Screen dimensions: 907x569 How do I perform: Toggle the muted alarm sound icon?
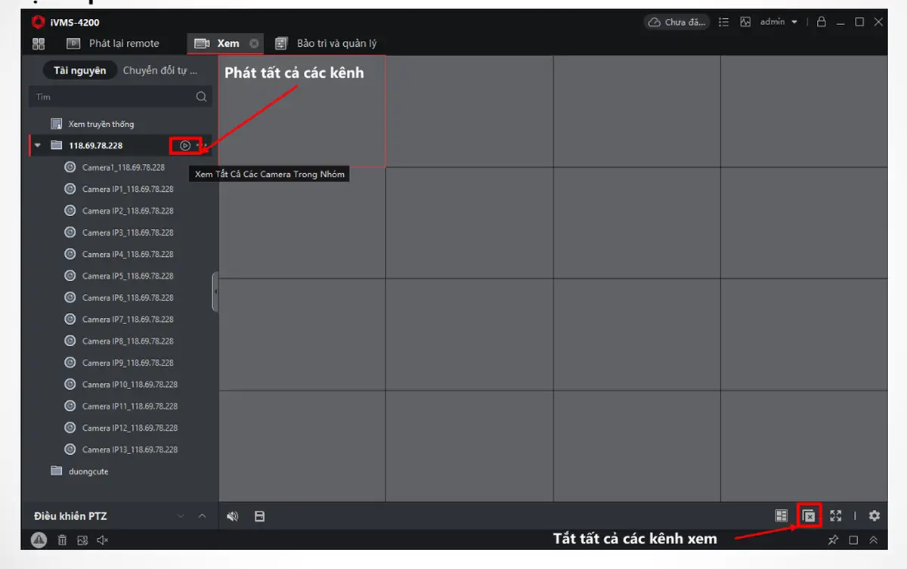pyautogui.click(x=103, y=540)
